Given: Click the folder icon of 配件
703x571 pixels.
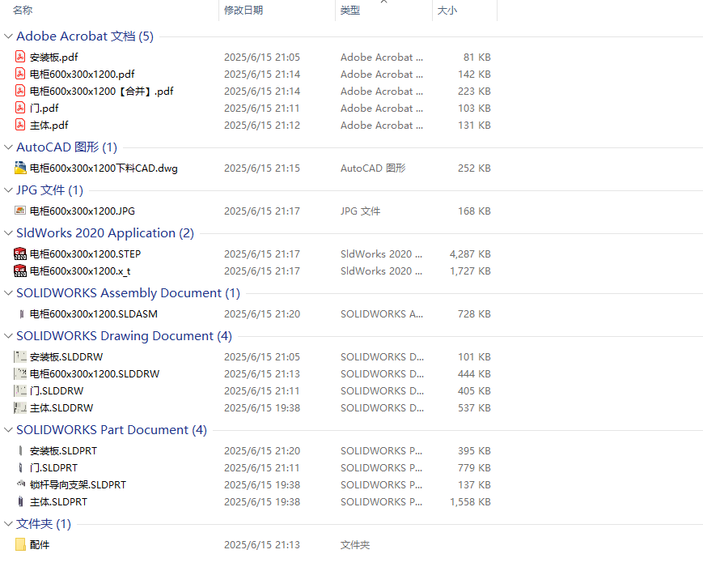Looking at the screenshot, I should [20, 544].
